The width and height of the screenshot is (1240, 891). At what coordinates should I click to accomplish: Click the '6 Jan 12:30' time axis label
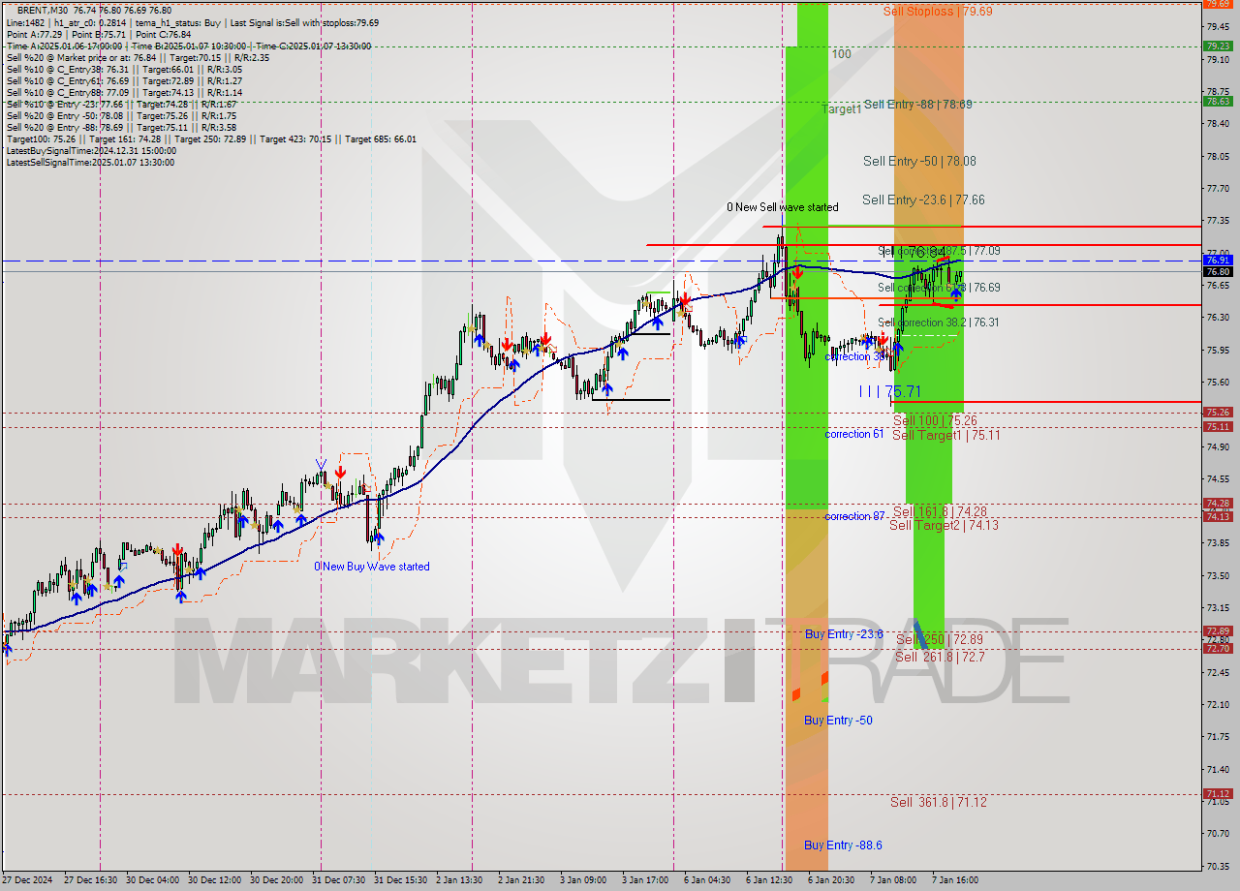pos(770,880)
